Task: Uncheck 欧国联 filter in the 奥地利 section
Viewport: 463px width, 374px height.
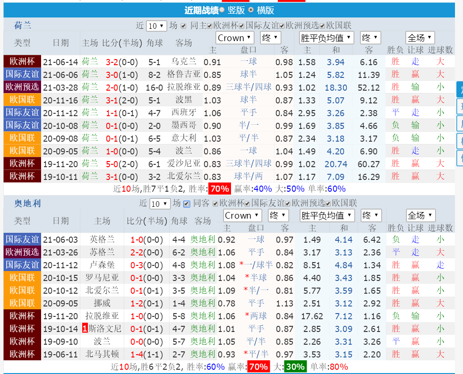Action: pos(329,204)
